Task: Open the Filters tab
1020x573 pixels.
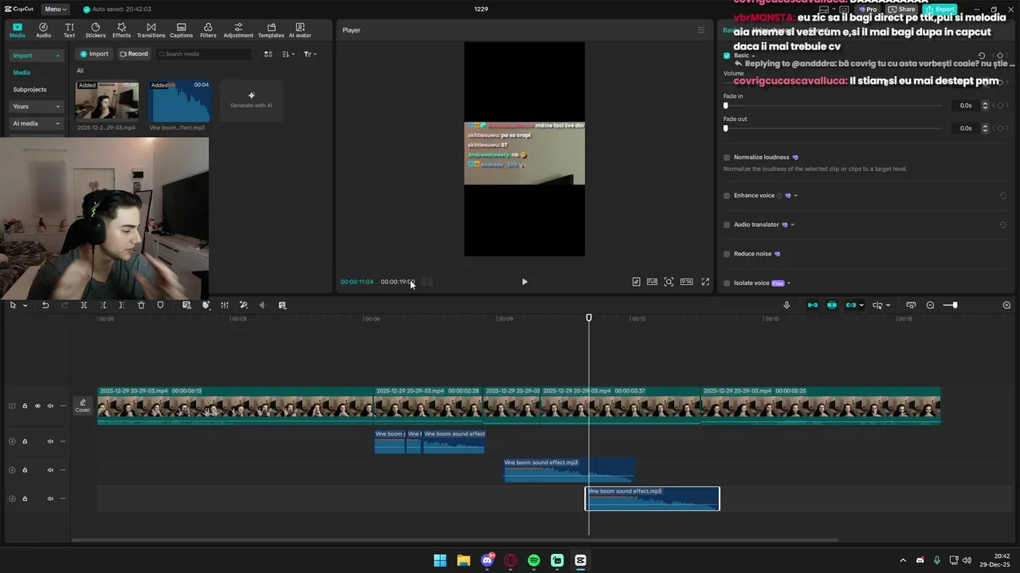Action: 208,30
